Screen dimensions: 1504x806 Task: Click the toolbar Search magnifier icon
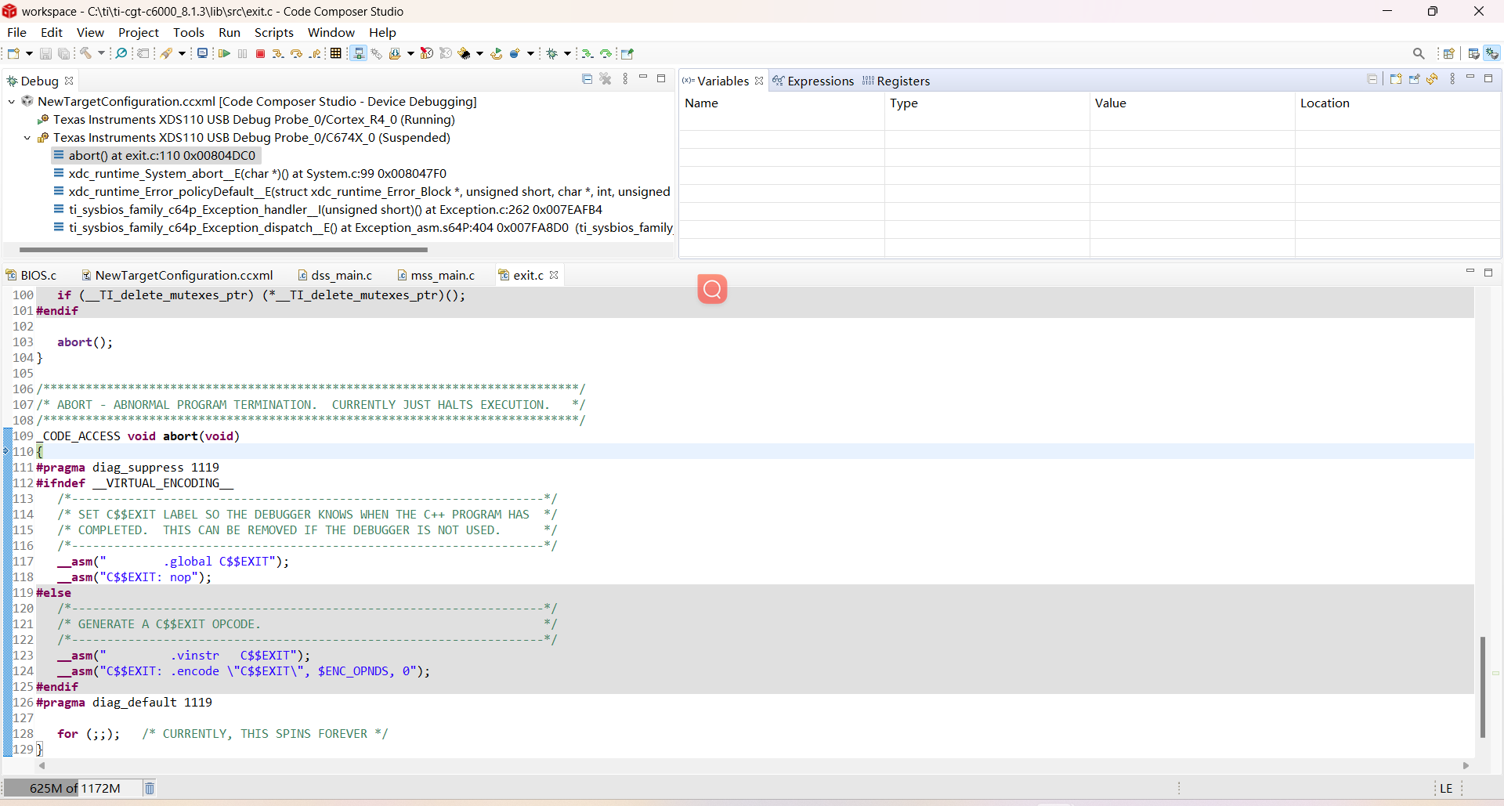tap(1419, 53)
